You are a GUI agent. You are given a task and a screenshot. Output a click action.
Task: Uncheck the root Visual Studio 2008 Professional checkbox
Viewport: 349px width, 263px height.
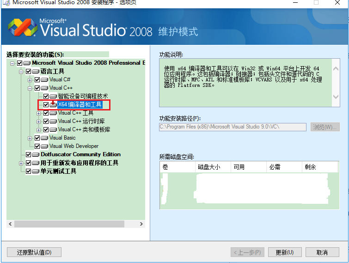(x=19, y=63)
